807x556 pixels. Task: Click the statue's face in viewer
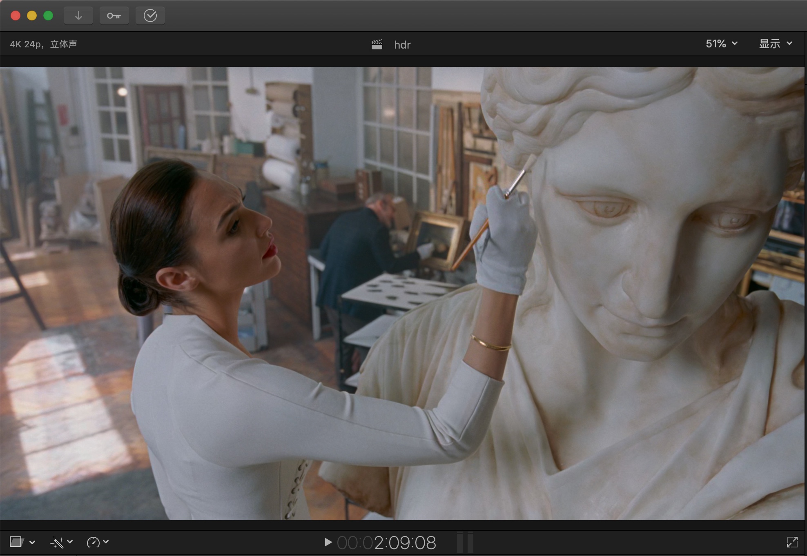pyautogui.click(x=653, y=245)
